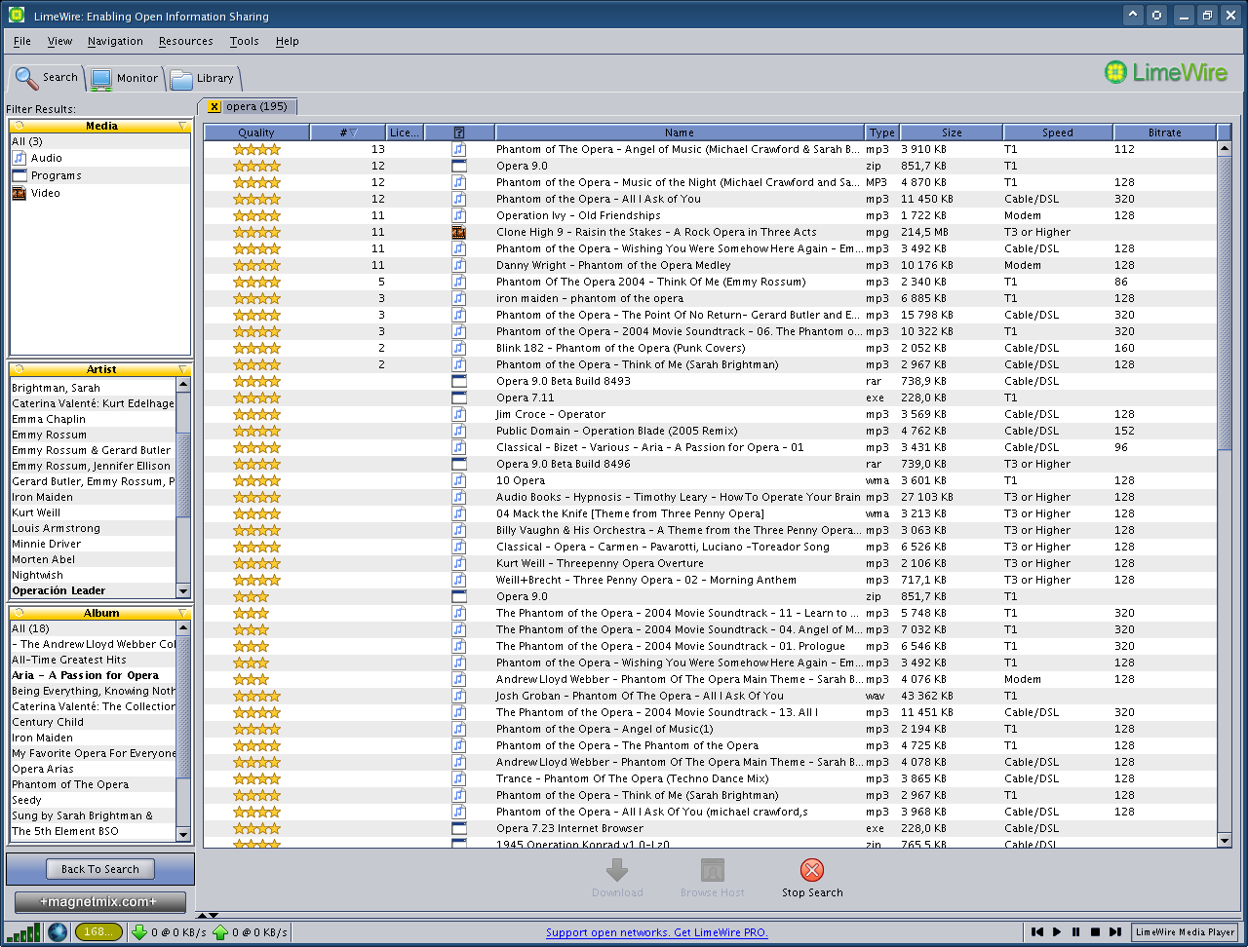The height and width of the screenshot is (947, 1248).
Task: Collapse panel using small arrows below results
Action: pos(208,915)
